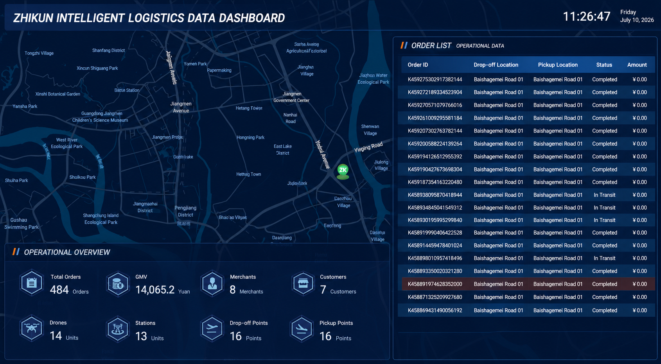
Task: Click the Total Orders clipboard icon
Action: (x=32, y=283)
